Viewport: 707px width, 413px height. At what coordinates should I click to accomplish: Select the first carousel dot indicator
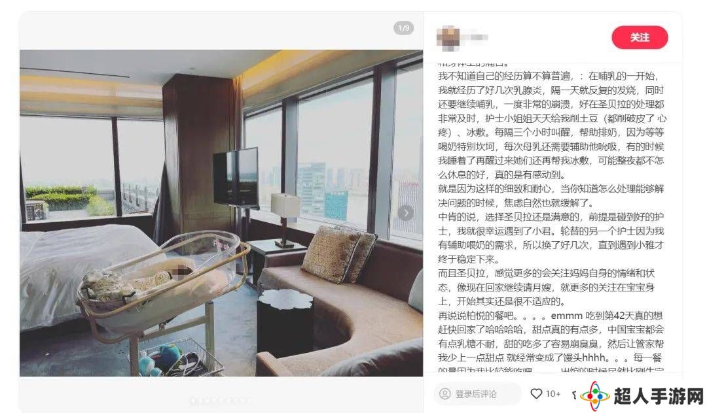point(193,401)
